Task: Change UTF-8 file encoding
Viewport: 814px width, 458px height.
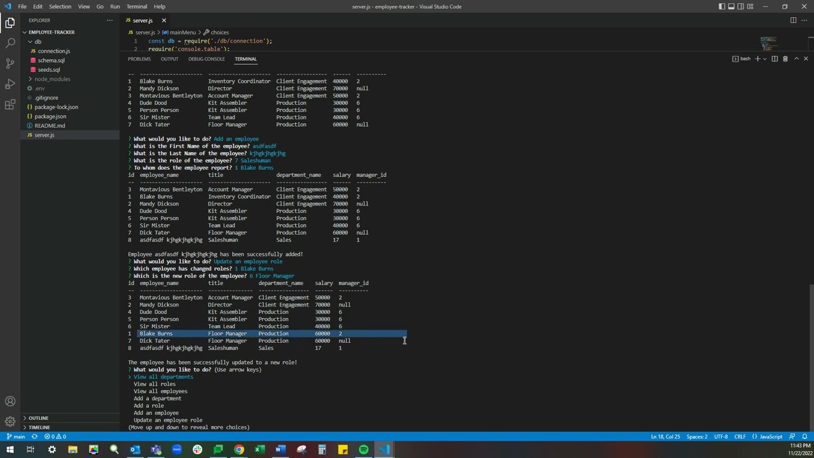Action: pyautogui.click(x=721, y=436)
